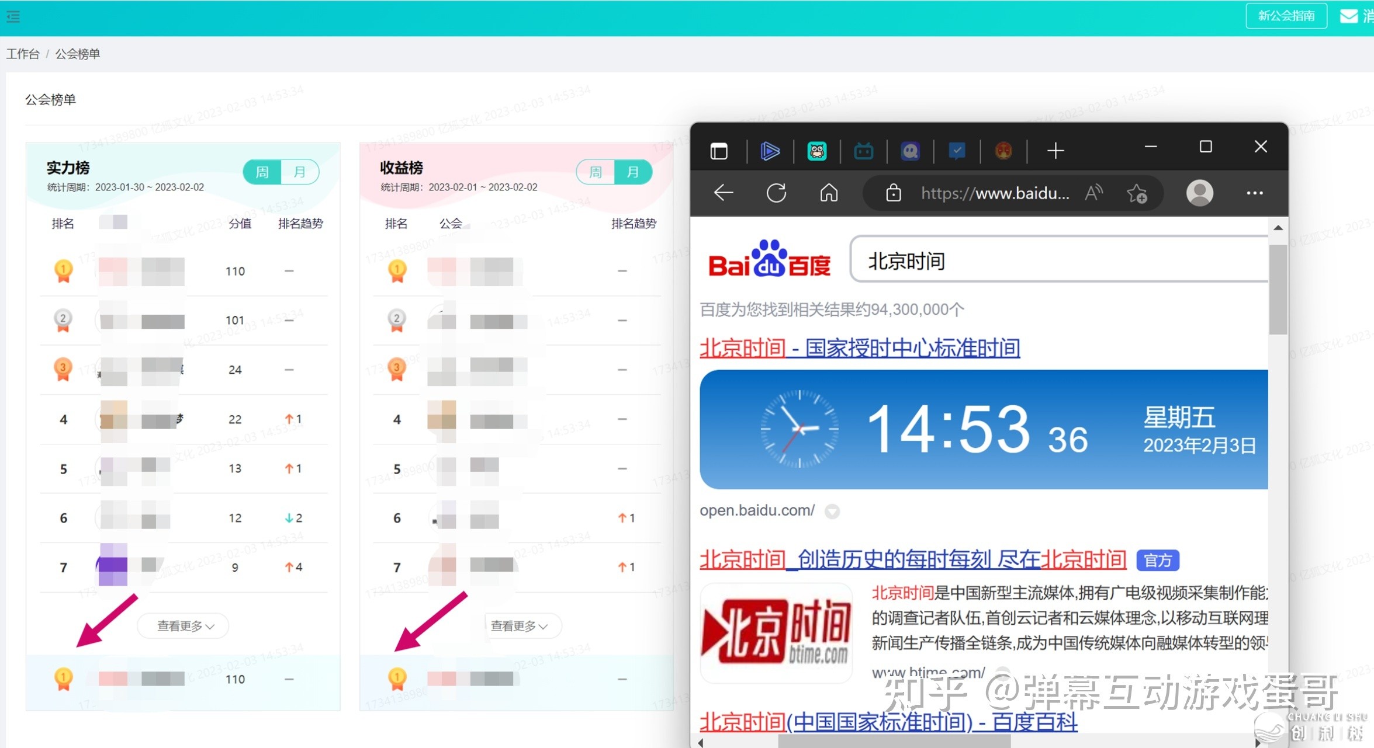Expand dropdown next to open.baidu.com/
Image resolution: width=1374 pixels, height=748 pixels.
coord(832,512)
